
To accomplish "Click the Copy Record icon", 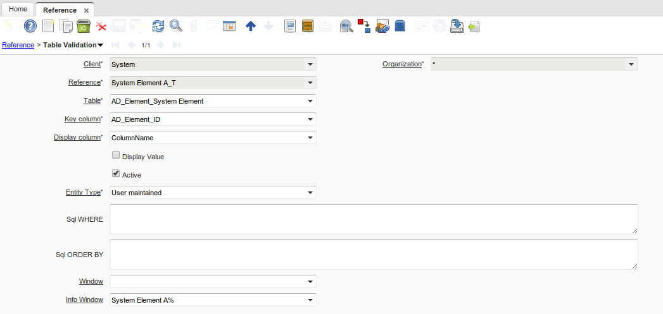I will (x=66, y=26).
